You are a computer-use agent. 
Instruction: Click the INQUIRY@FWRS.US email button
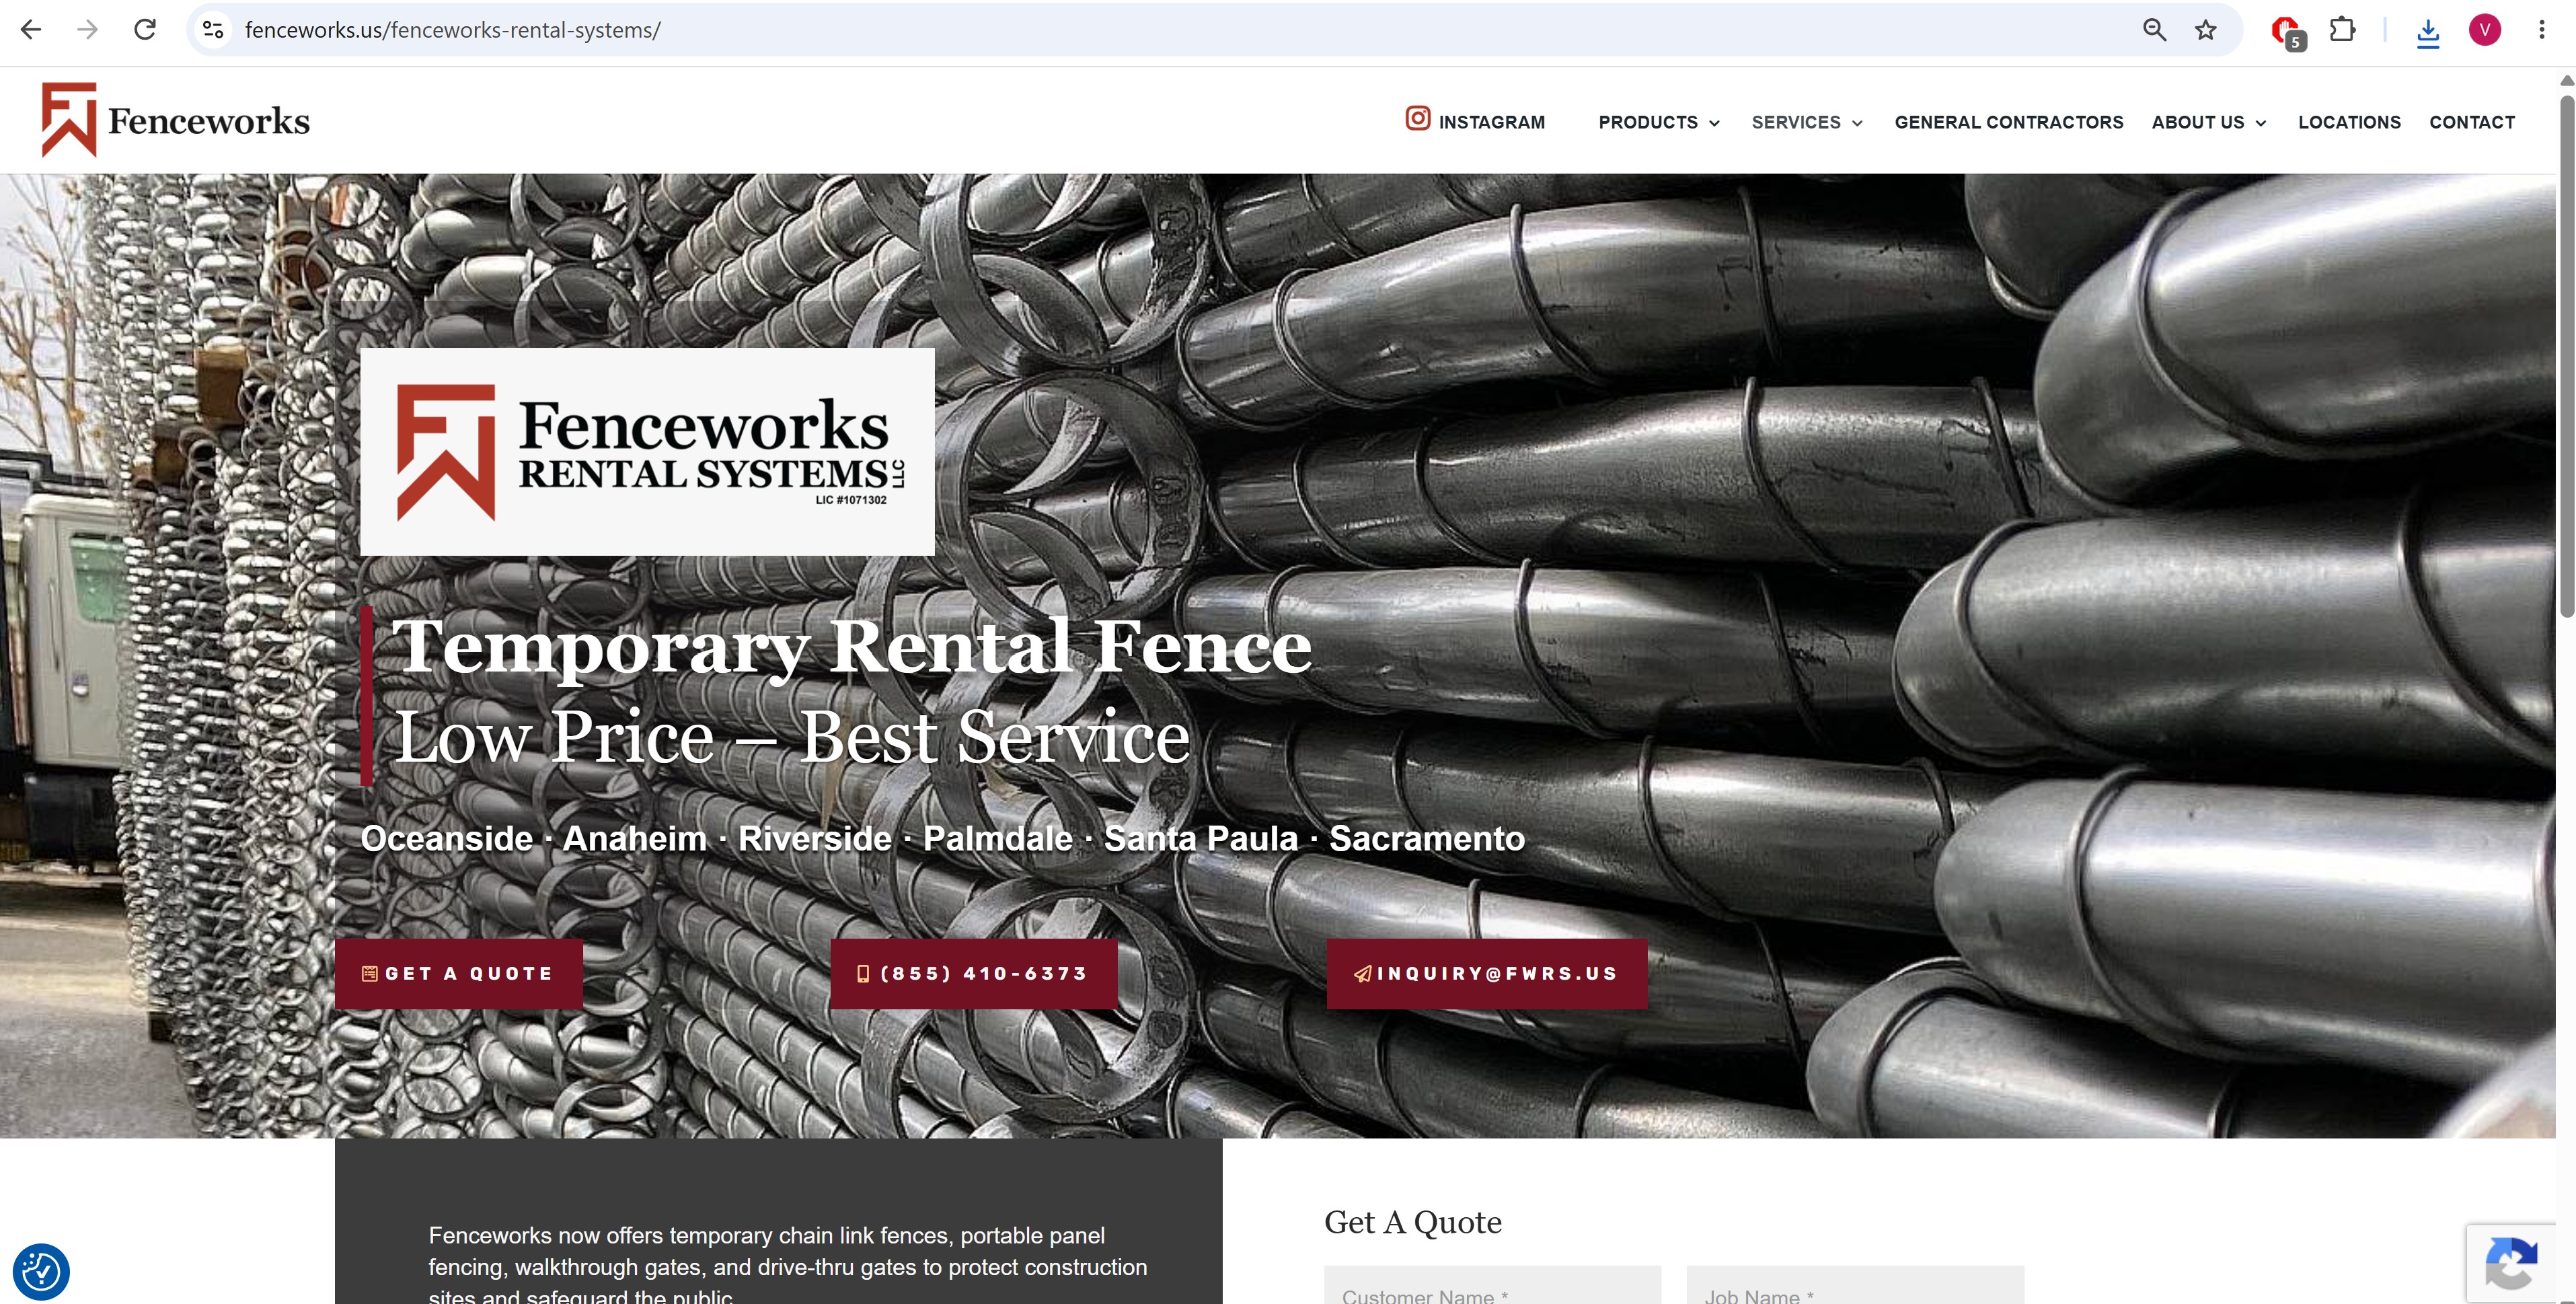point(1487,974)
